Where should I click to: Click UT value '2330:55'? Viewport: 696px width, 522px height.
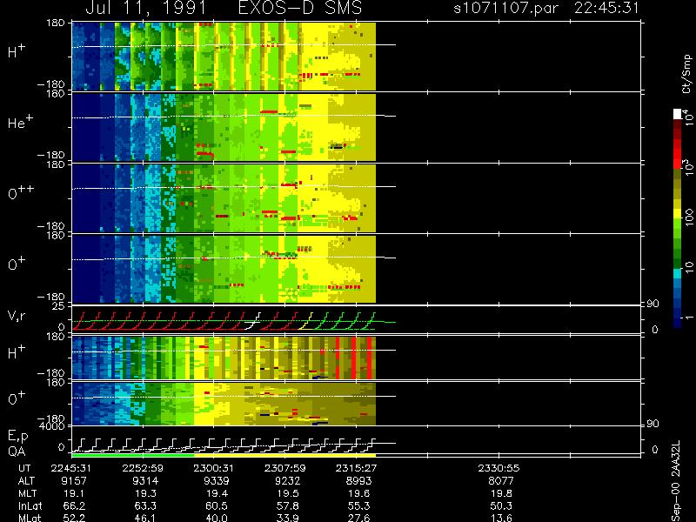click(x=499, y=468)
